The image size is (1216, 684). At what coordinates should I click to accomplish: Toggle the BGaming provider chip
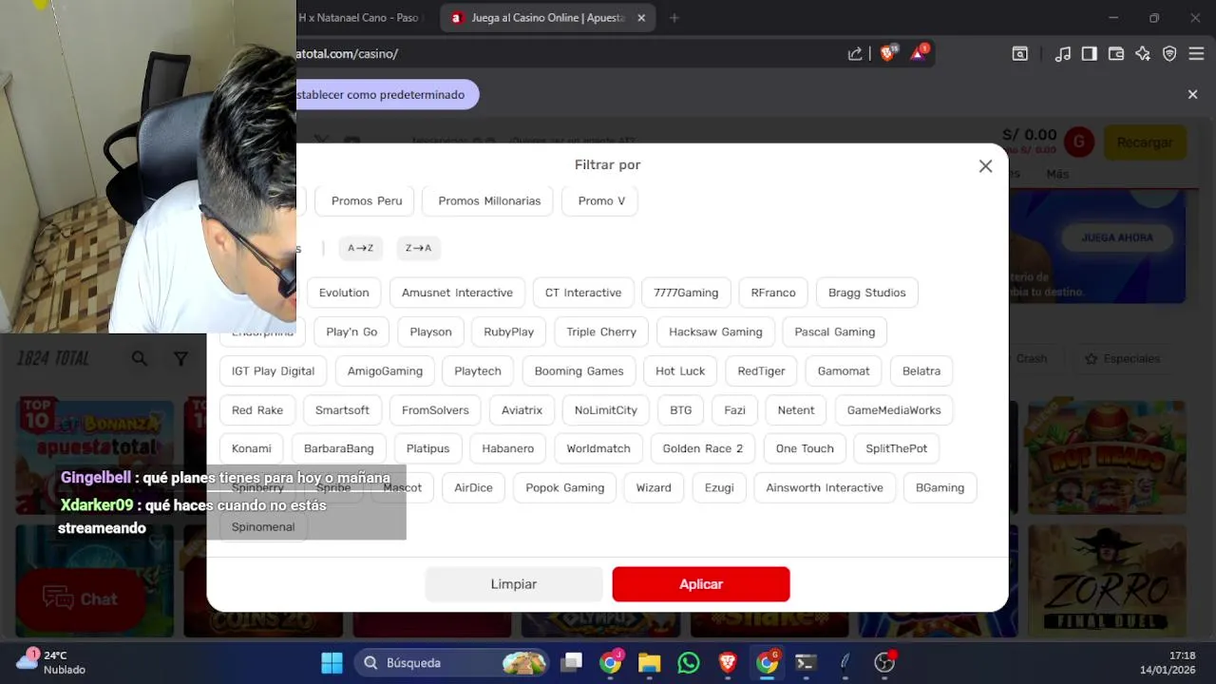pos(940,487)
